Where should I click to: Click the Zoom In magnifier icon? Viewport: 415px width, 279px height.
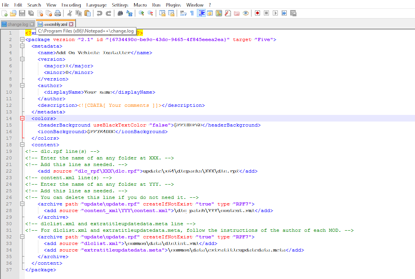(x=141, y=13)
